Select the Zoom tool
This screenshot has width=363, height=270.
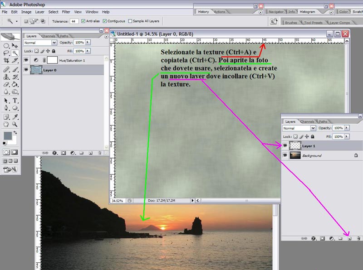point(15,125)
